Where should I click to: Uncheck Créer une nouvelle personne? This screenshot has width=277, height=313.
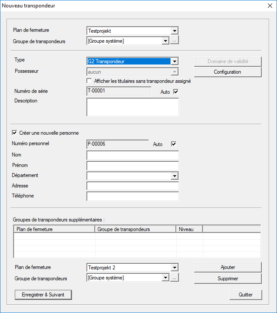pos(15,133)
